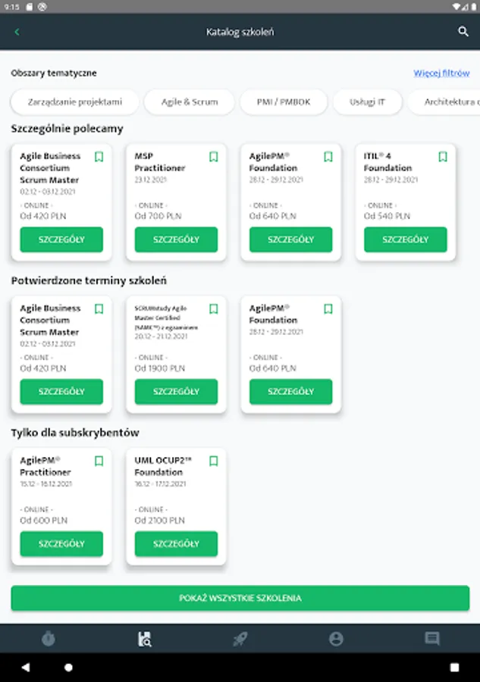Open the search magnifier in header
480x682 pixels.
(463, 31)
